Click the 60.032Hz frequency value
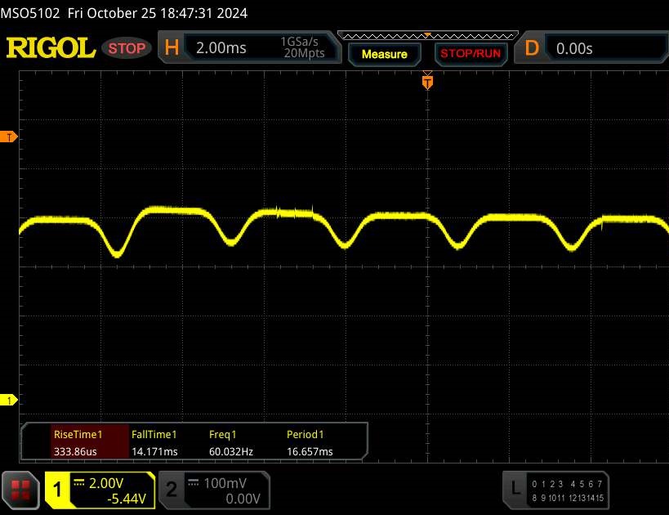Screen dimensions: 669x515 coord(231,451)
